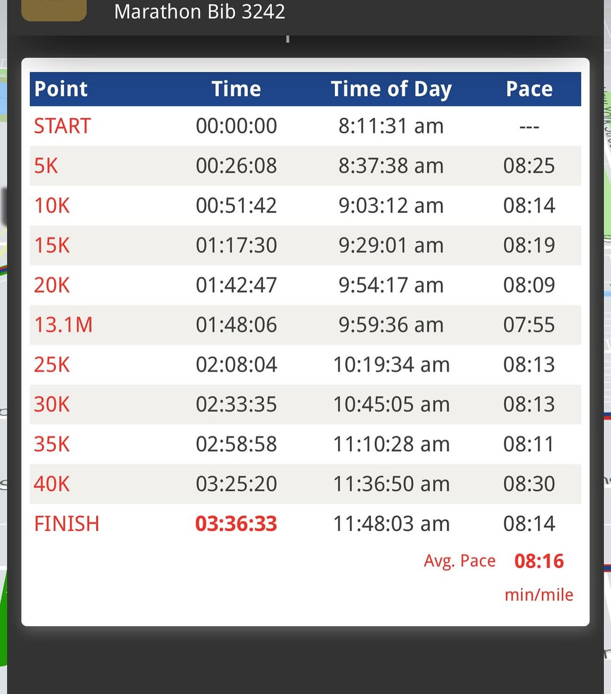Tap the 5K split point
611x694 pixels.
pos(46,166)
